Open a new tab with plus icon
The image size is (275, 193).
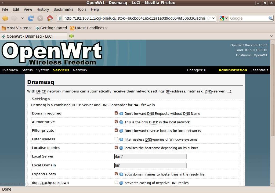(x=71, y=36)
